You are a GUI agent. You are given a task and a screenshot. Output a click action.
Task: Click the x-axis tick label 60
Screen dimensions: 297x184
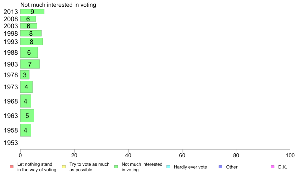point(182,155)
